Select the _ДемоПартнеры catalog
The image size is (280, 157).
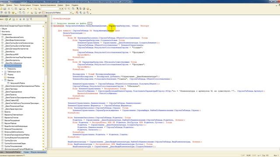coord(11,89)
